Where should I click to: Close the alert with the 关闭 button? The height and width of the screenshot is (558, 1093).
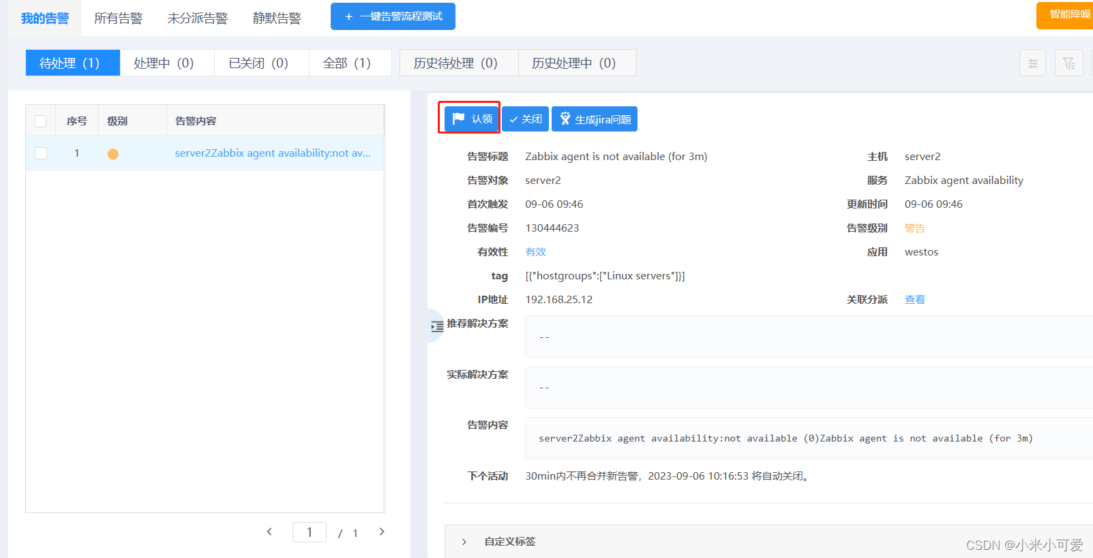point(525,119)
